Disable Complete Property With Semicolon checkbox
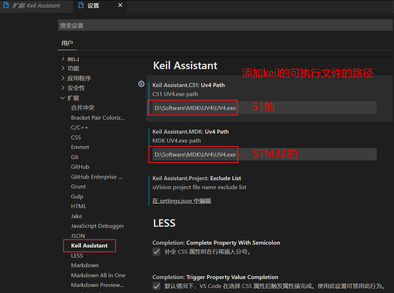This screenshot has height=293, width=394. coord(156,251)
